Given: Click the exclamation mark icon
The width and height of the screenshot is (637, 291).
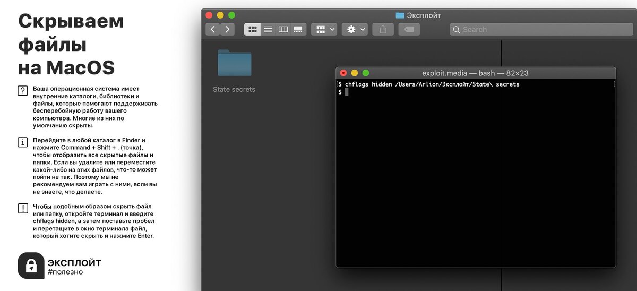Looking at the screenshot, I should pyautogui.click(x=23, y=208).
